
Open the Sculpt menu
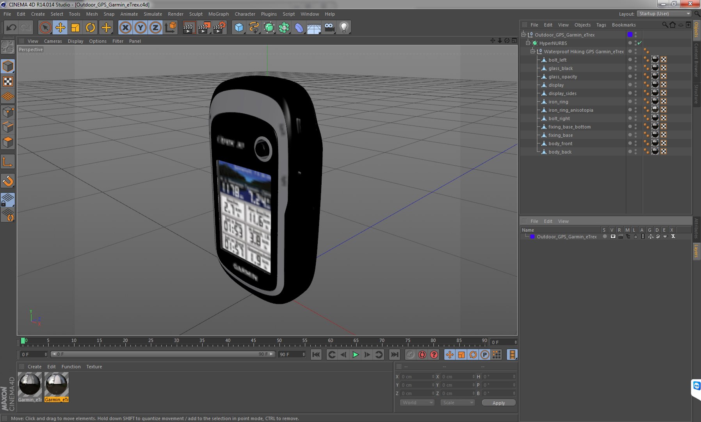[196, 14]
